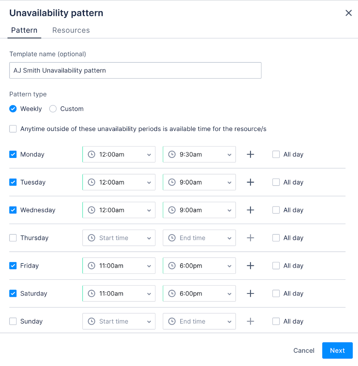
Task: Expand Sunday's end time selector
Action: (x=229, y=321)
